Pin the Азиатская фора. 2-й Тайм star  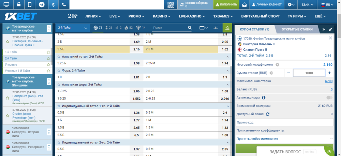[x=59, y=84]
